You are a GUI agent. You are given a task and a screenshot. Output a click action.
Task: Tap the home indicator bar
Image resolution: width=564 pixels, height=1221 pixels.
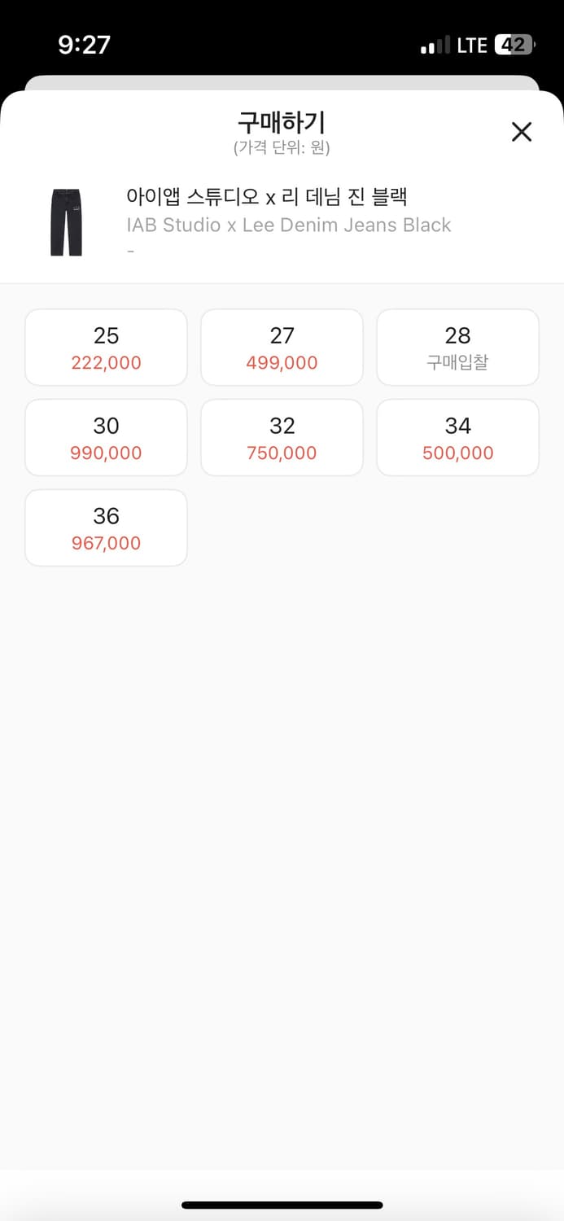pyautogui.click(x=282, y=1205)
